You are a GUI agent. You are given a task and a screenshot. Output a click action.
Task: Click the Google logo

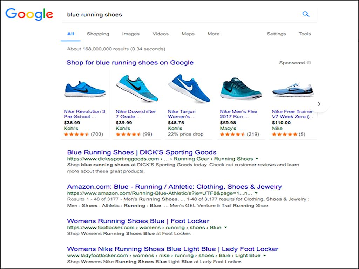tap(29, 14)
